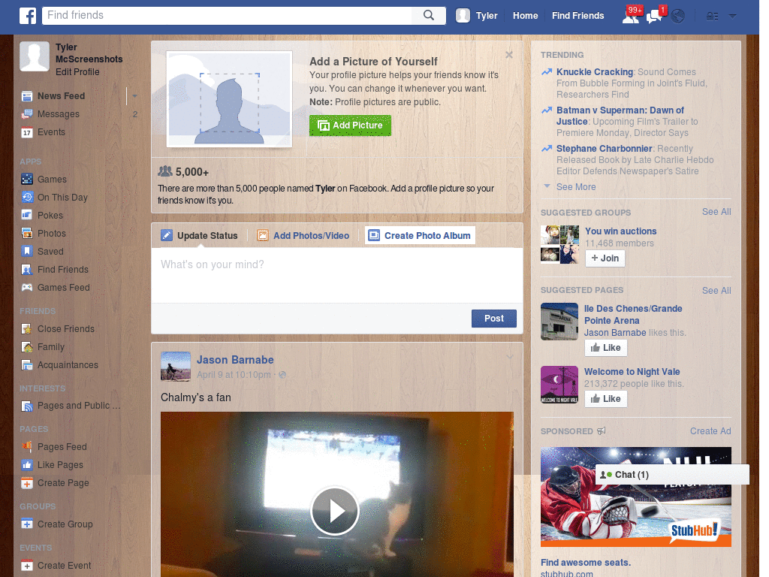Click Find Friends in top bar

(x=578, y=16)
